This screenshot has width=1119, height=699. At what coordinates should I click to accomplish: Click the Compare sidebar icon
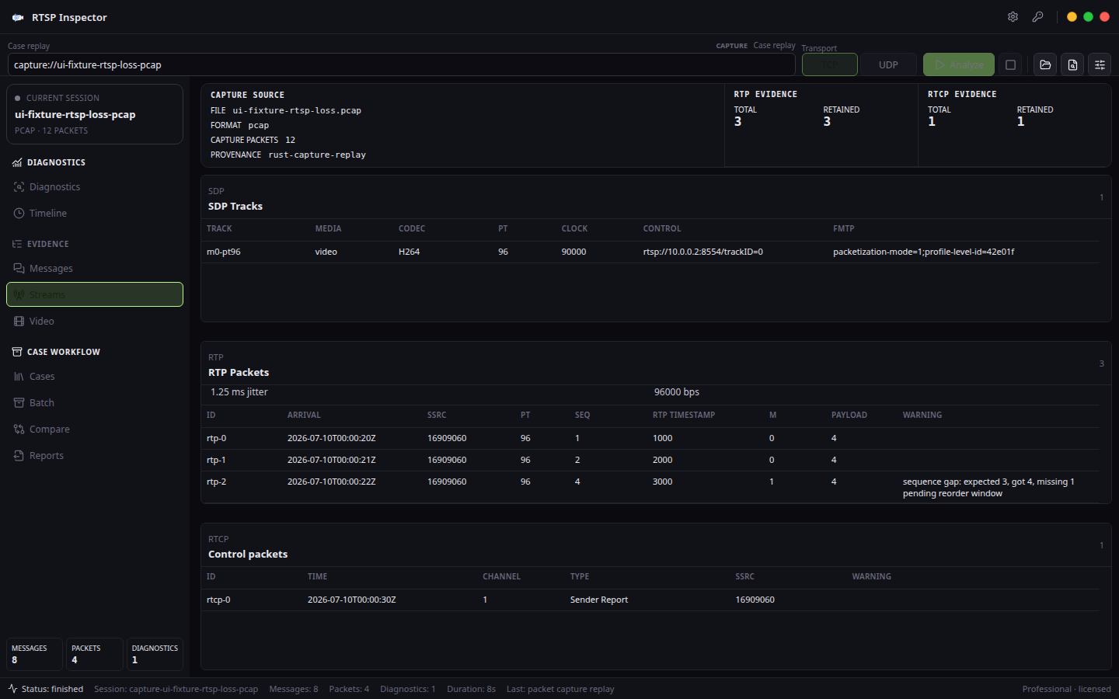(x=19, y=429)
